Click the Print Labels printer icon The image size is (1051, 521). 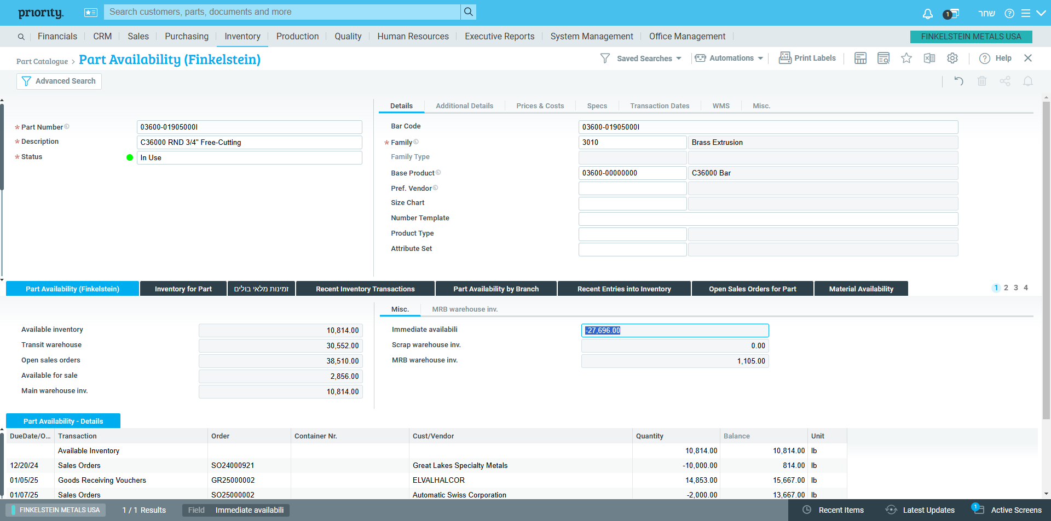(x=785, y=57)
